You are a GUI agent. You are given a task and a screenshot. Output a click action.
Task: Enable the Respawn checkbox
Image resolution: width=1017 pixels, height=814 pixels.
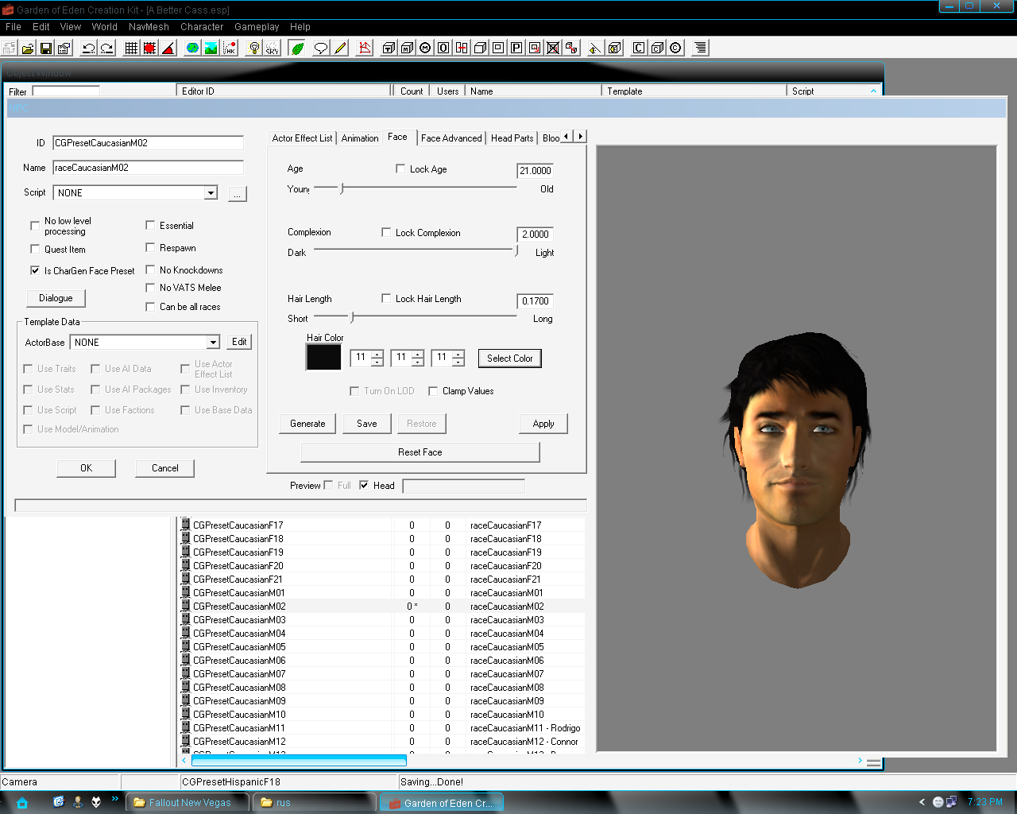point(150,247)
